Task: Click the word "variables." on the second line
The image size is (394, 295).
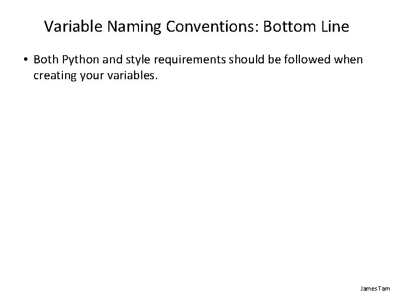Action: 132,75
